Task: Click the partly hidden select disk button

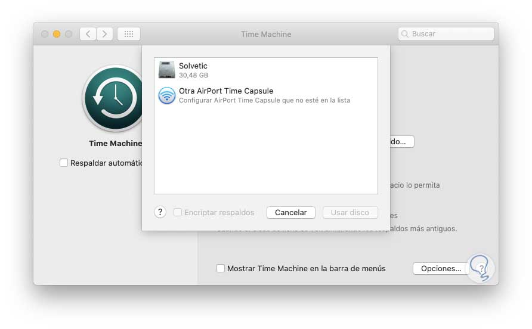Action: click(x=402, y=141)
